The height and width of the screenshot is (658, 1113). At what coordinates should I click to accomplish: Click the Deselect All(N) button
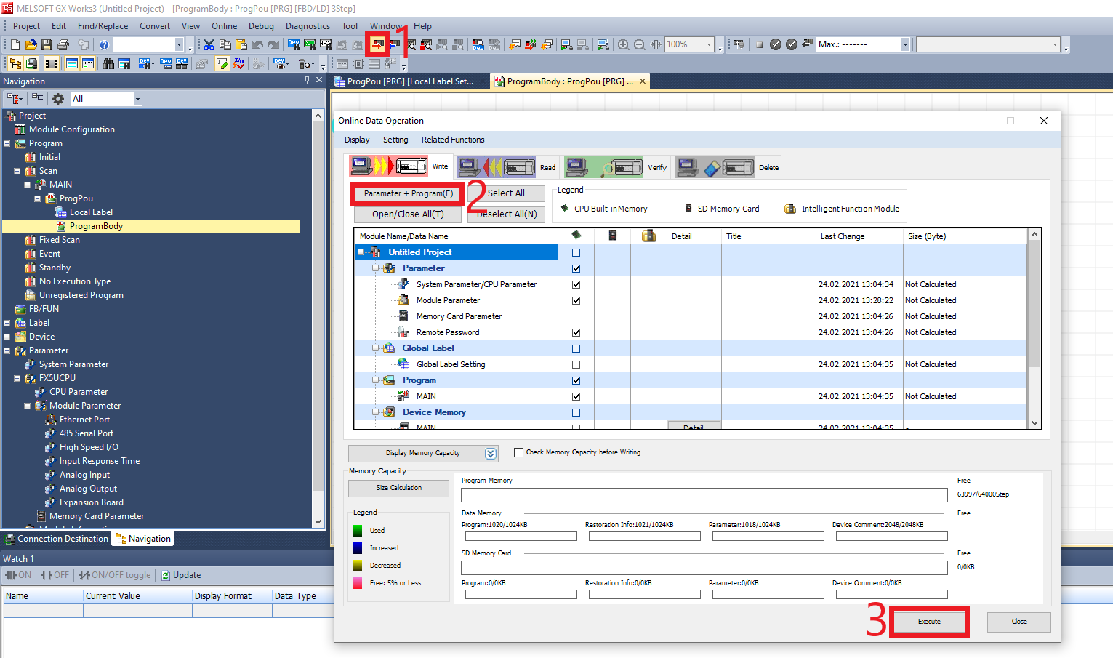(507, 214)
